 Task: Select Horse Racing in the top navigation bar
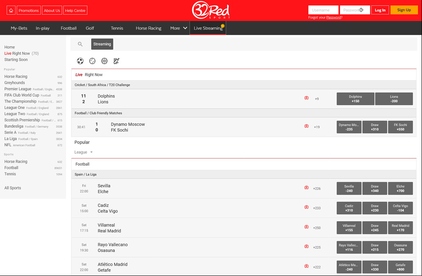148,28
